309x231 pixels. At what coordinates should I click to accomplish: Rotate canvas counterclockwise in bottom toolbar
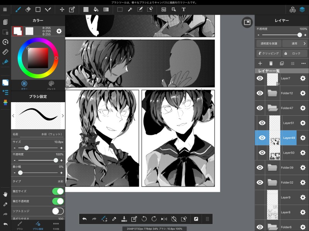[x=144, y=219]
